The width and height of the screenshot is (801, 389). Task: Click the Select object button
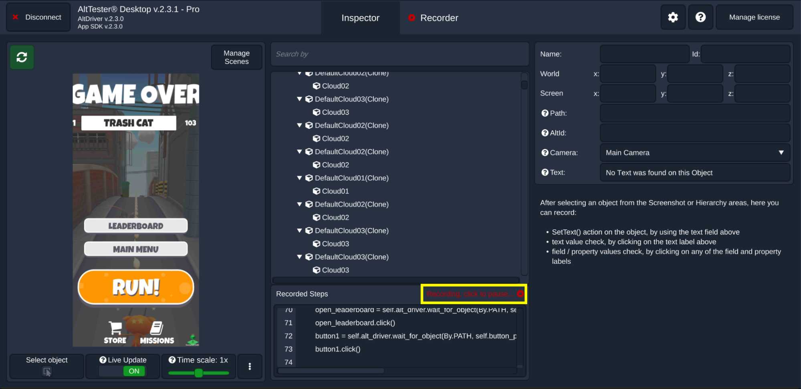click(47, 366)
